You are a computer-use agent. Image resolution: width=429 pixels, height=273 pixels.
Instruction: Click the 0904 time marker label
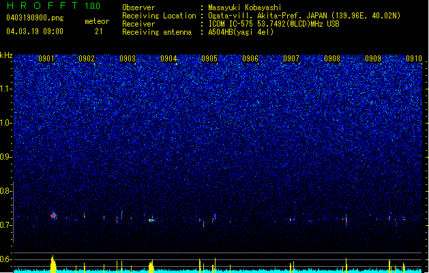(x=168, y=59)
